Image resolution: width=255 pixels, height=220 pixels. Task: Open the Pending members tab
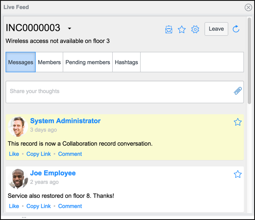(x=88, y=62)
